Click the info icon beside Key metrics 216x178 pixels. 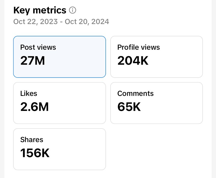[73, 10]
